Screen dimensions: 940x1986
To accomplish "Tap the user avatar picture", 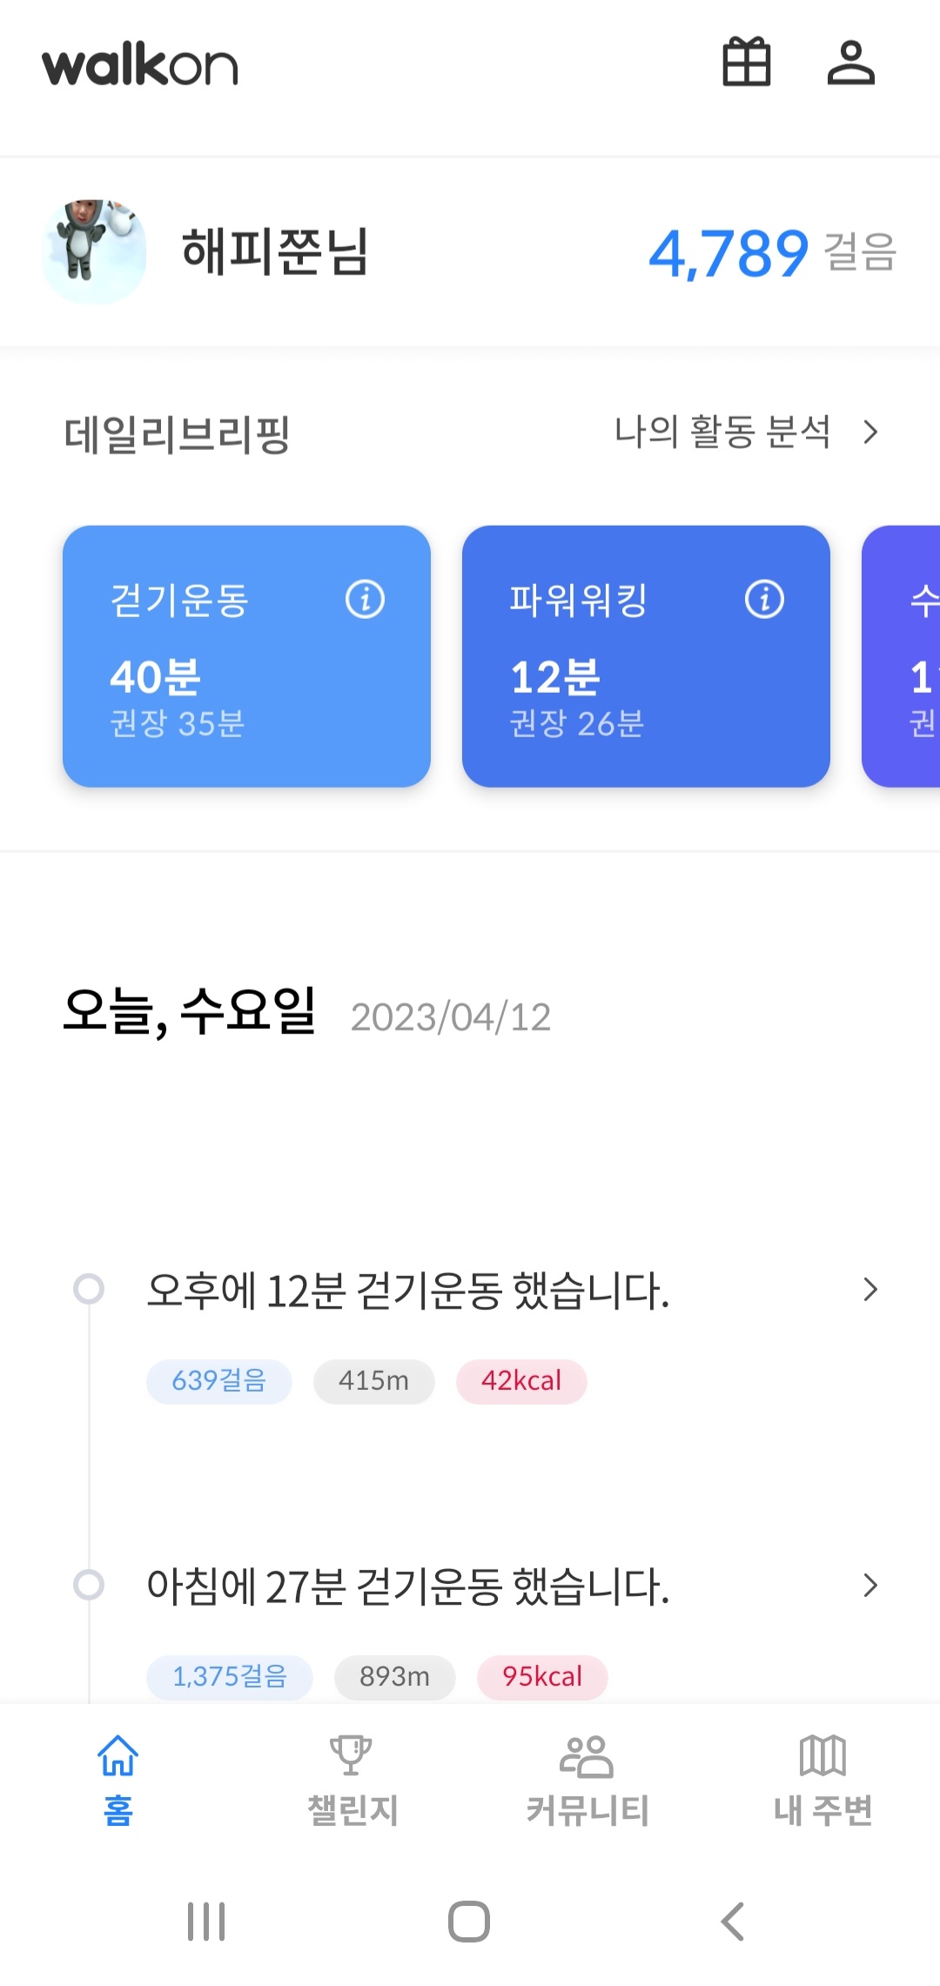I will [x=94, y=252].
